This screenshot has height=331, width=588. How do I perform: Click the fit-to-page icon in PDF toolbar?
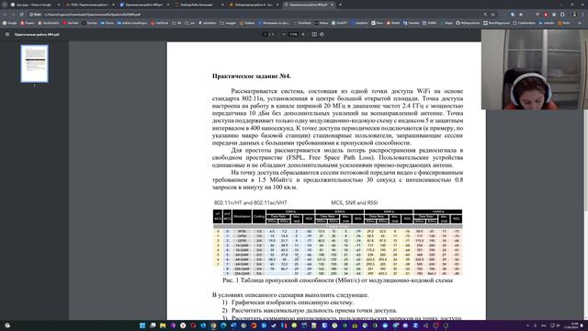coord(314,34)
